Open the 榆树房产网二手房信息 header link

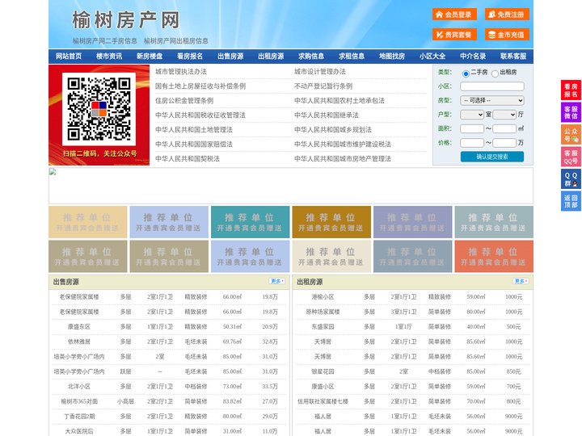105,41
